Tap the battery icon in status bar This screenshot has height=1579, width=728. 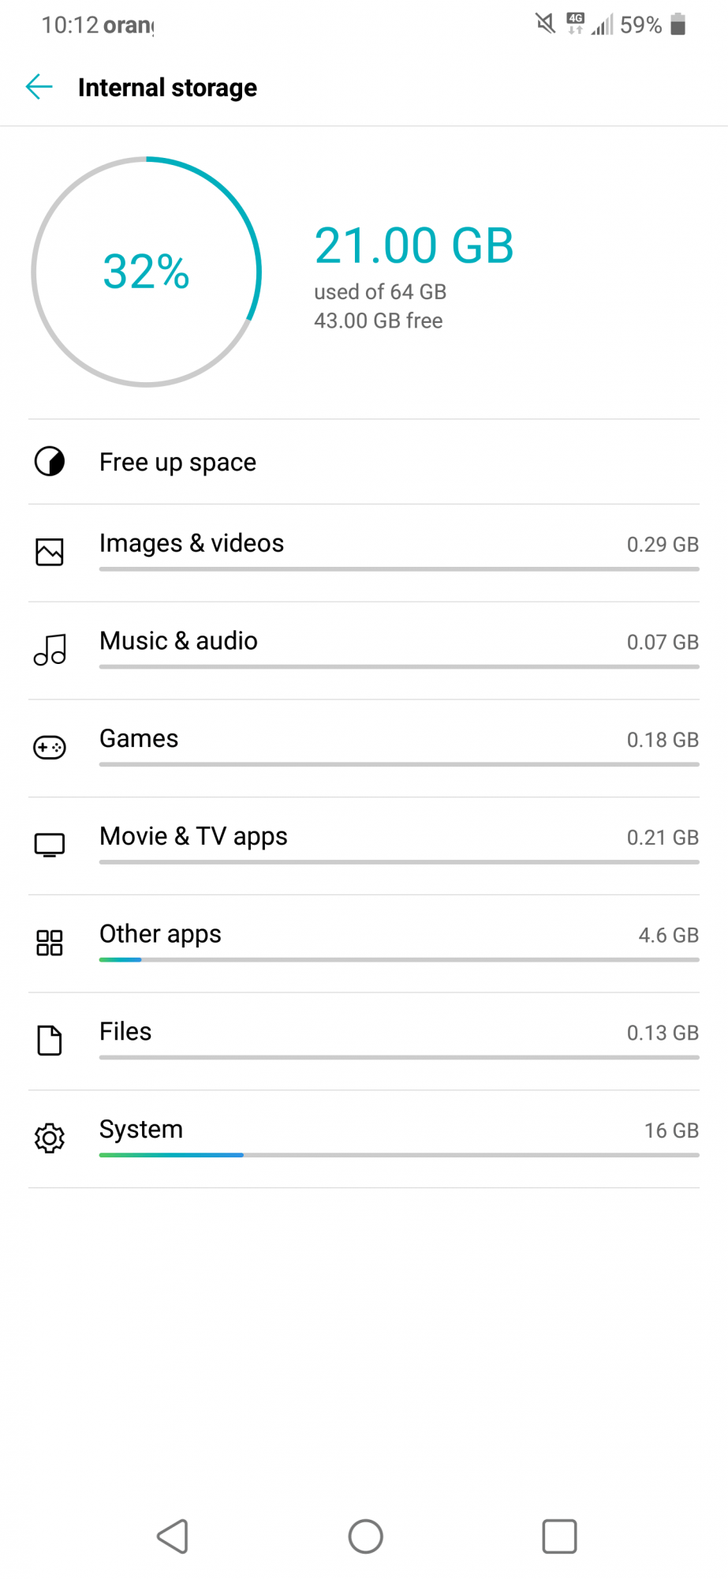coord(678,24)
